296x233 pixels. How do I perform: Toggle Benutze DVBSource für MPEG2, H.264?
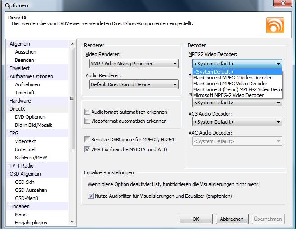(88, 140)
